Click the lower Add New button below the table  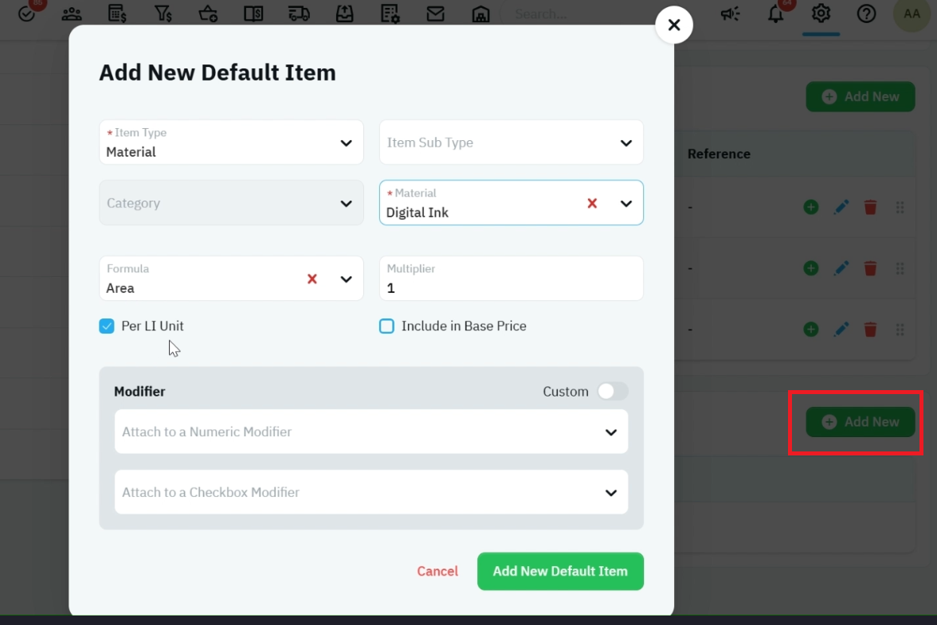(x=860, y=422)
